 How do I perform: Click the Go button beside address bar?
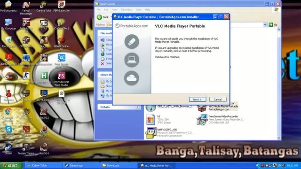coord(273,24)
